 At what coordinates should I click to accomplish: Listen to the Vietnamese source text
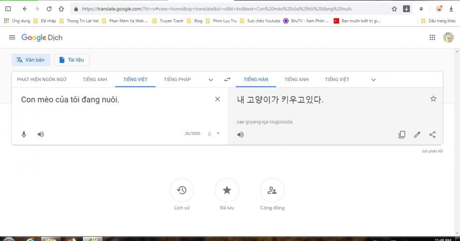[40, 134]
